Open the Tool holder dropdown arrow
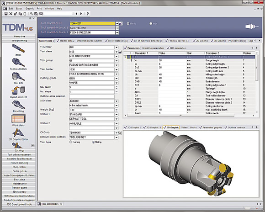Screen dimensions: 265x212 (x=117, y=69)
